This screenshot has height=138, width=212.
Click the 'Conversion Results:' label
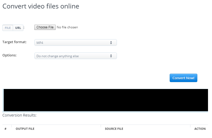(x=19, y=115)
